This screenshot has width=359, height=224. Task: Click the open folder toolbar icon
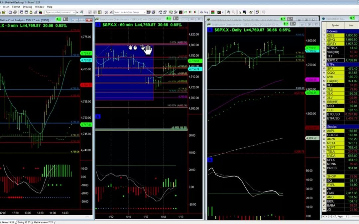[x=4, y=12]
